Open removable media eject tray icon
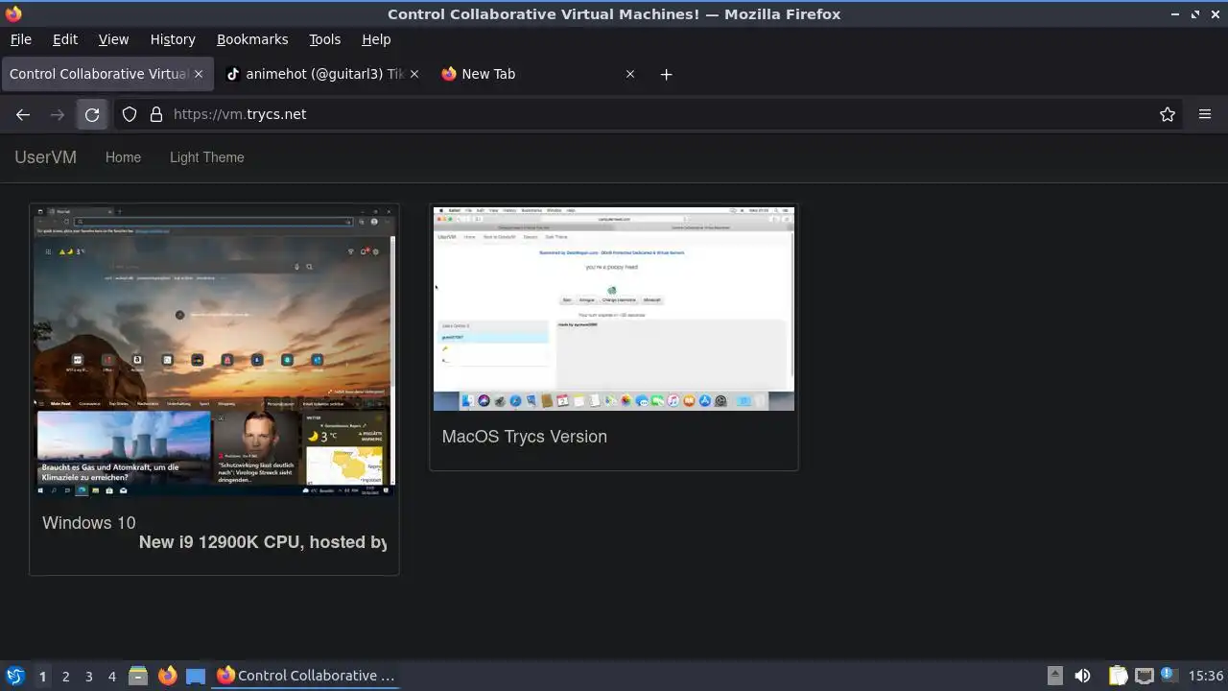The width and height of the screenshot is (1228, 691). click(1054, 676)
